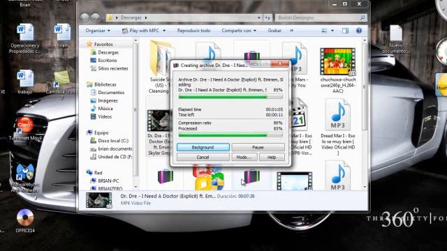447x251 pixels.
Task: Open the Organizar menu
Action: (98, 31)
